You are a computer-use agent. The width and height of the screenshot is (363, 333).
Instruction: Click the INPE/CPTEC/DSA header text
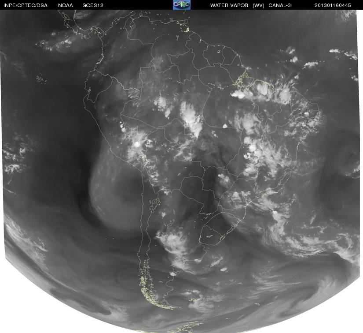click(x=26, y=5)
